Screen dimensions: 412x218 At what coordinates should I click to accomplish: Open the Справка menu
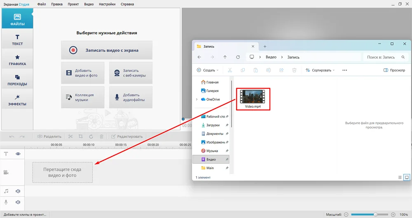click(127, 4)
